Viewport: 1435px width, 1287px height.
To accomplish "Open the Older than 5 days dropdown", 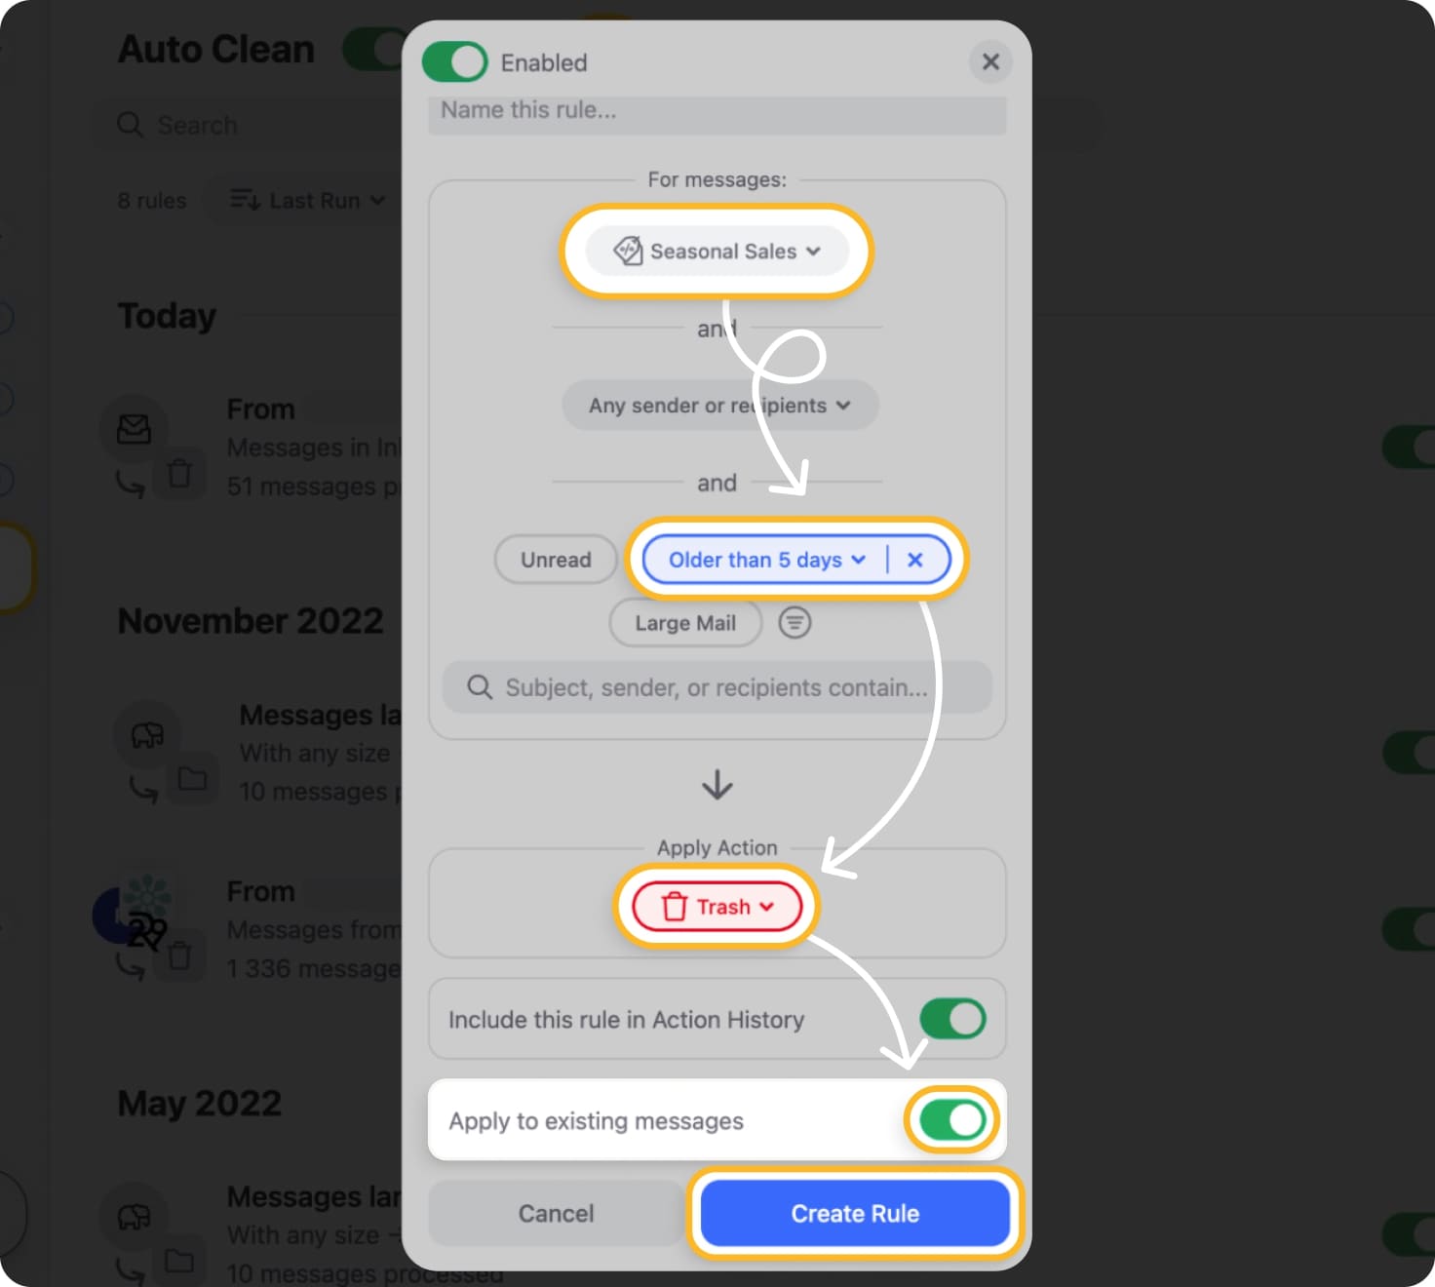I will point(766,560).
